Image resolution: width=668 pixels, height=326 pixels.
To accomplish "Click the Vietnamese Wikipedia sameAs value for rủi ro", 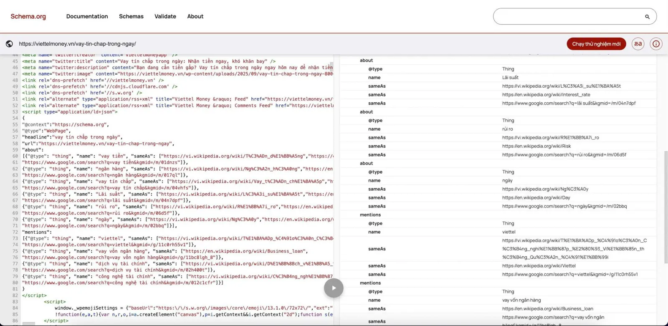I will pos(551,138).
